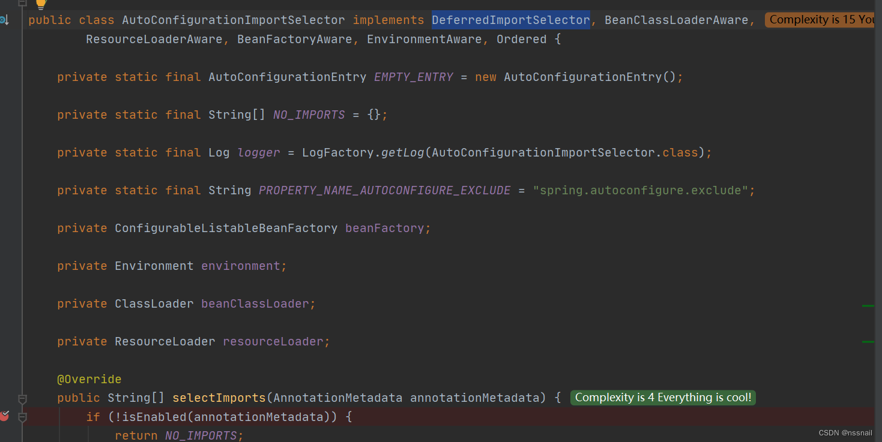
Task: Click the Ordered interface name
Action: [x=521, y=39]
